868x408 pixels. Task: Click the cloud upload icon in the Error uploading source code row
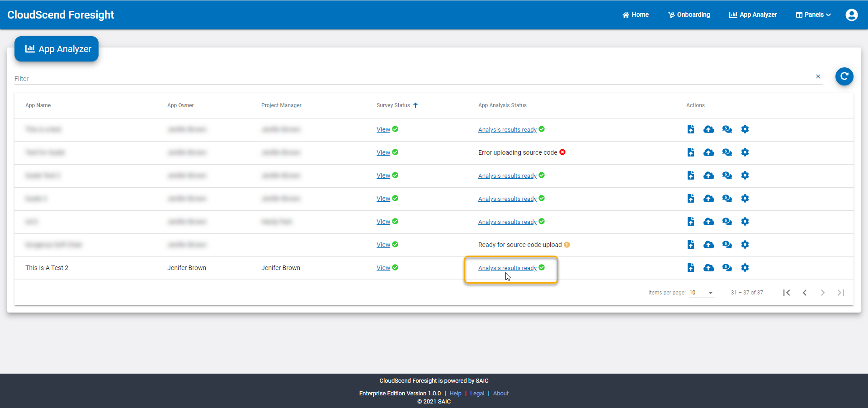point(709,152)
